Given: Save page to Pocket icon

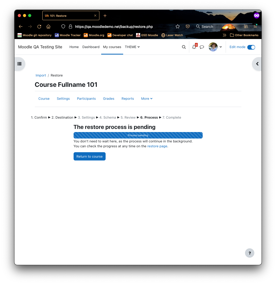Looking at the screenshot, I should click(188, 26).
